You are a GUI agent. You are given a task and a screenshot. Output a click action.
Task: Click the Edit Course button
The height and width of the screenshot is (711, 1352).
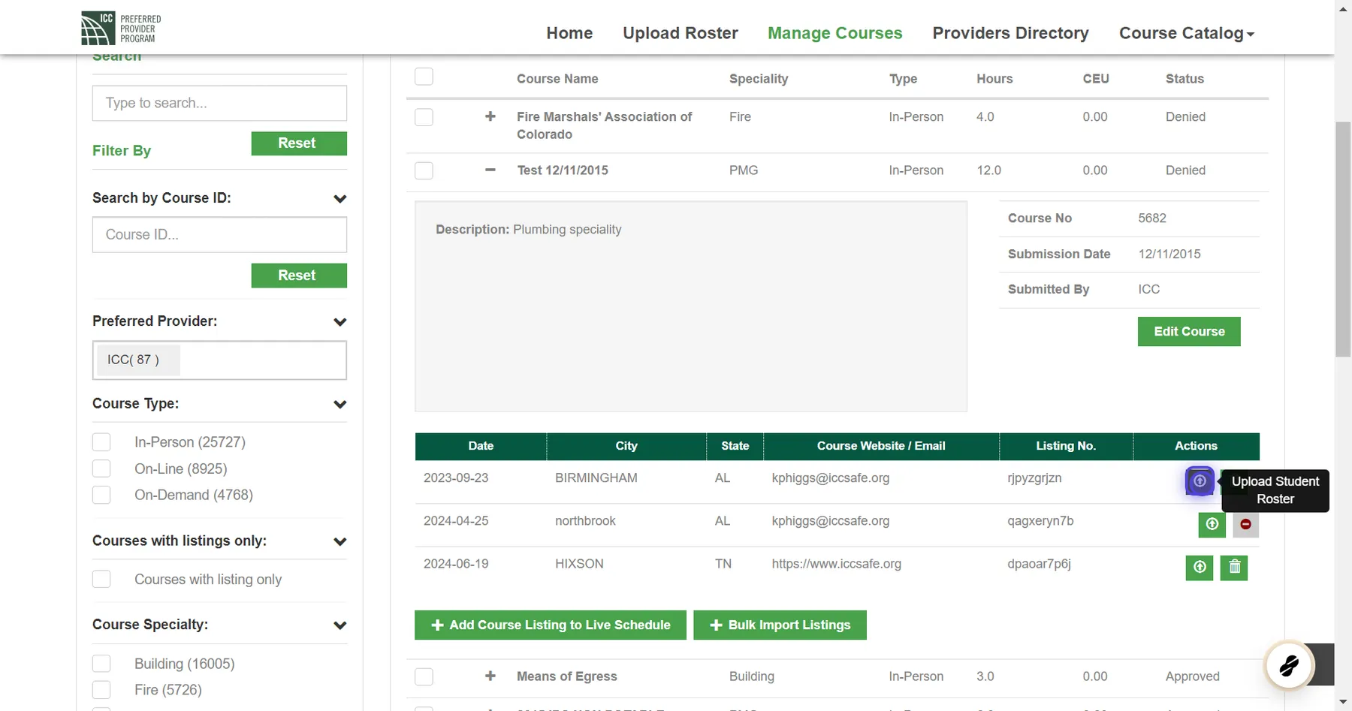(x=1188, y=331)
